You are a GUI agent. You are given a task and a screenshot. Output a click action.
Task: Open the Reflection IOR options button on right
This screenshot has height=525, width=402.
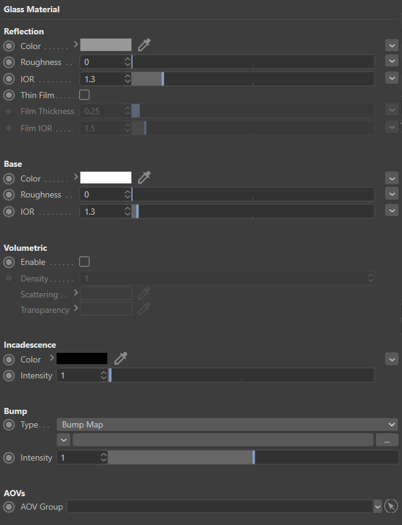tap(392, 79)
